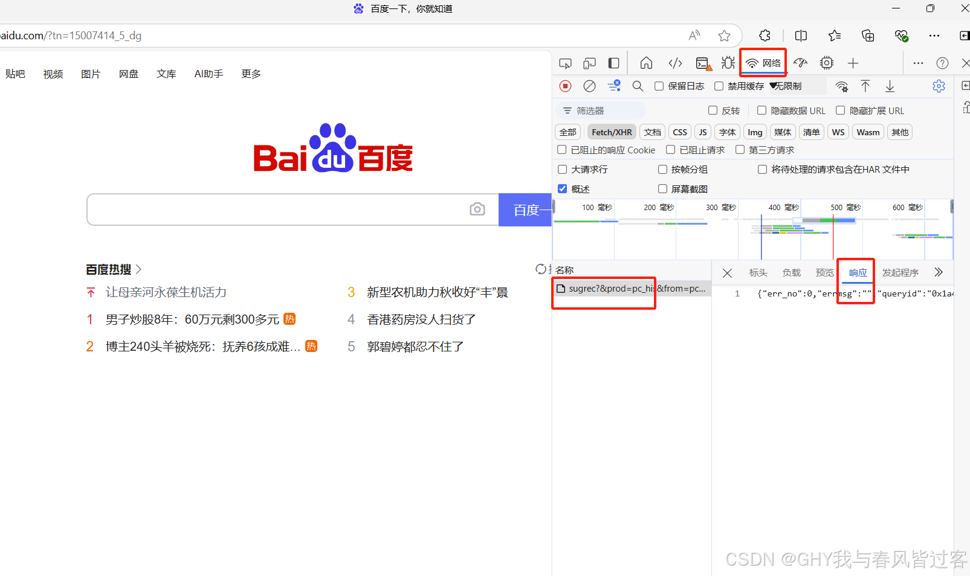Click the 筛选器 filter input

coord(600,110)
